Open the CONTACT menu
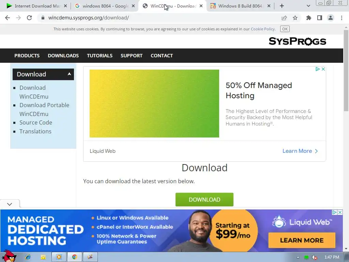 tap(162, 56)
